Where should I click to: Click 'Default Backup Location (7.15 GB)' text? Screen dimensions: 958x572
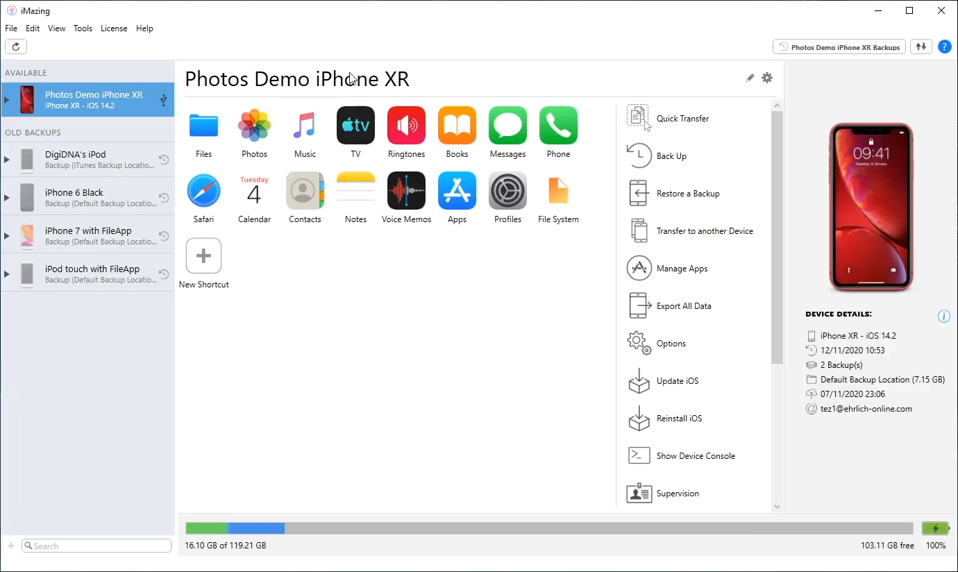tap(882, 380)
